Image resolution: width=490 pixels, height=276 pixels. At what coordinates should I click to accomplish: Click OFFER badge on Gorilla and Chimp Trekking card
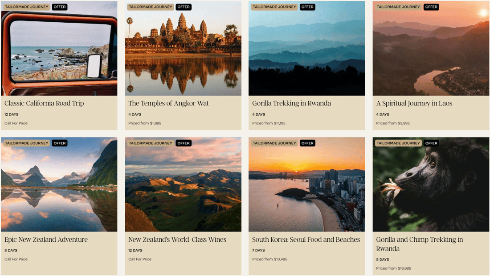click(431, 143)
